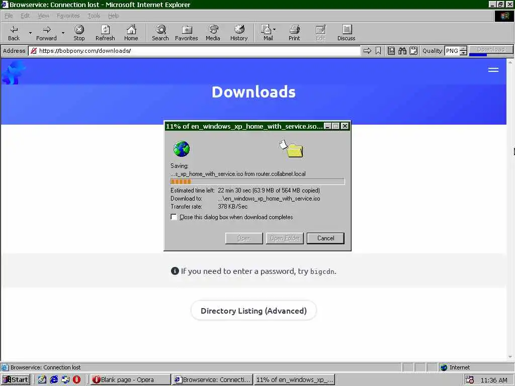The height and width of the screenshot is (386, 515).
Task: Expand the Forward button history arrow
Action: 63,33
